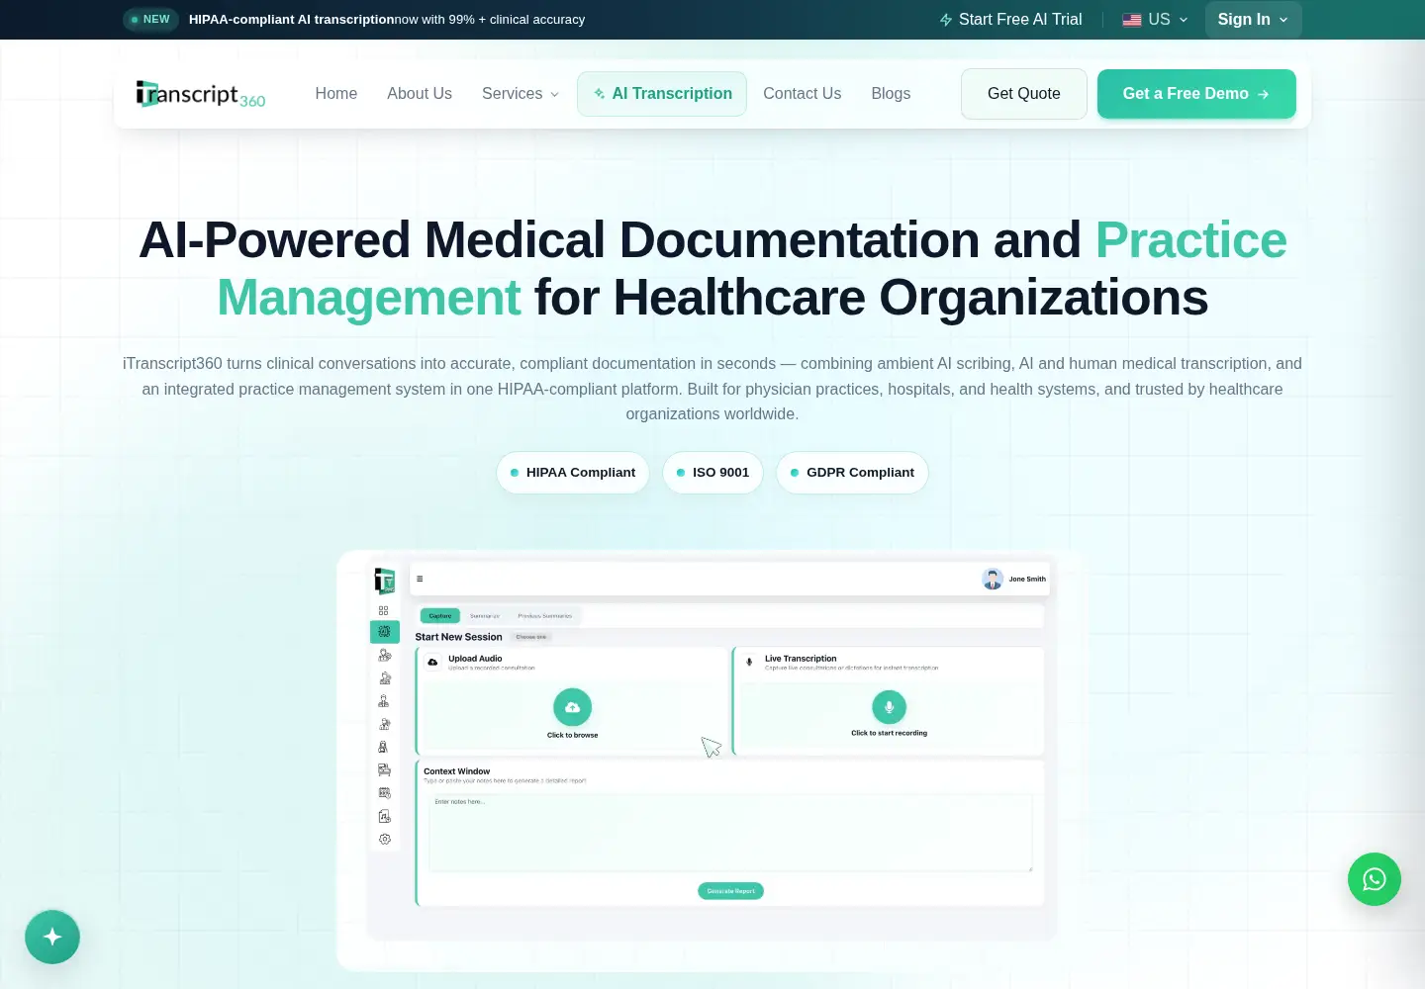Open the About Us page
This screenshot has height=989, width=1425.
point(420,94)
